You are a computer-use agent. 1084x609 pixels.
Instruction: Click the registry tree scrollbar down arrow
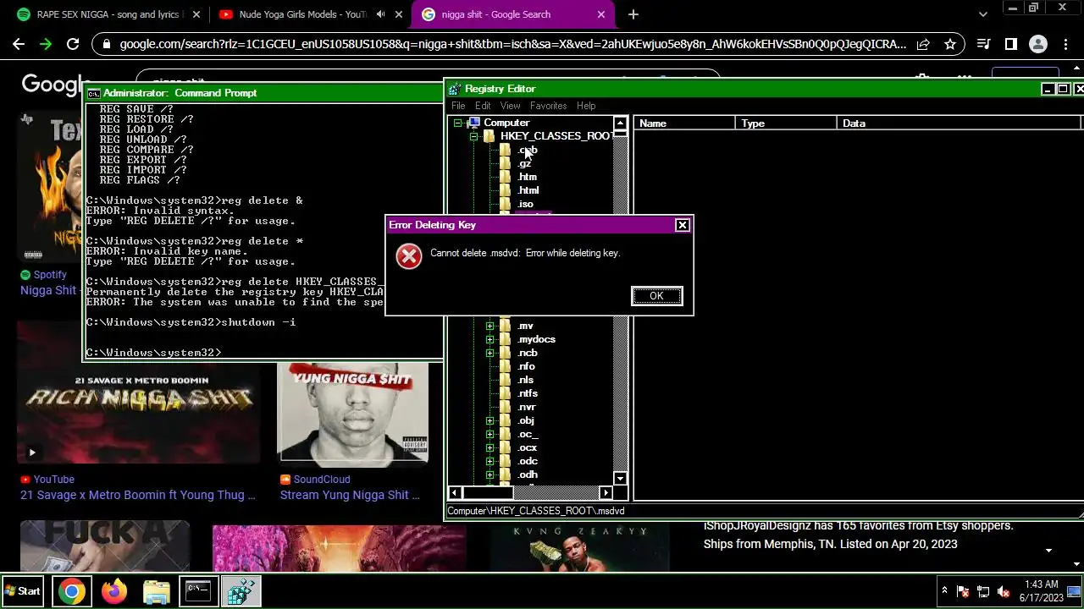point(621,479)
